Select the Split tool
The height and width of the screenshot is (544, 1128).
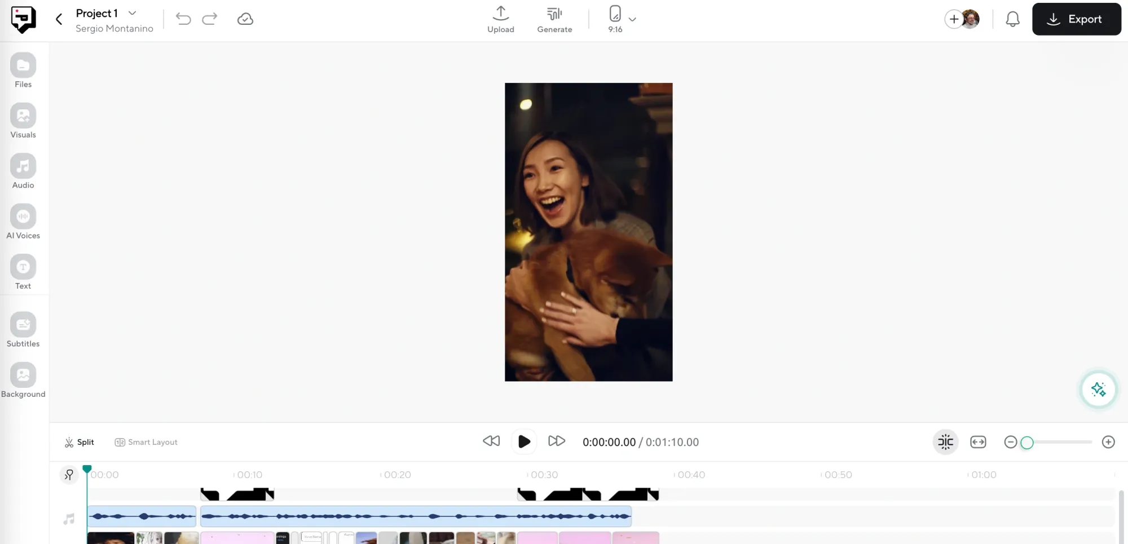point(79,442)
